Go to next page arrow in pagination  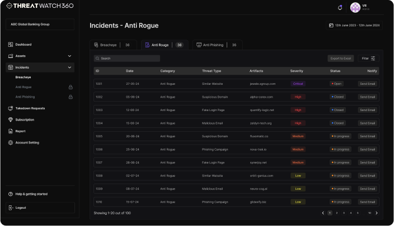(x=376, y=213)
